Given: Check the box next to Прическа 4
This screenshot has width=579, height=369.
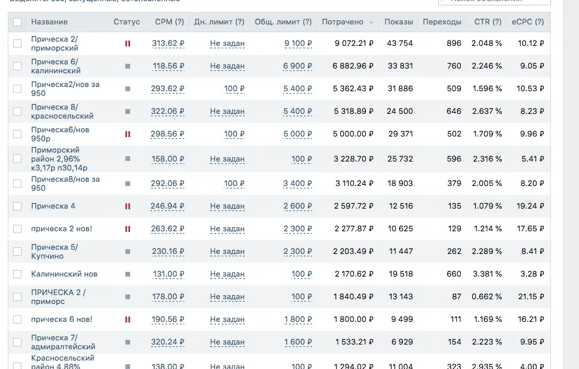Looking at the screenshot, I should [x=17, y=206].
